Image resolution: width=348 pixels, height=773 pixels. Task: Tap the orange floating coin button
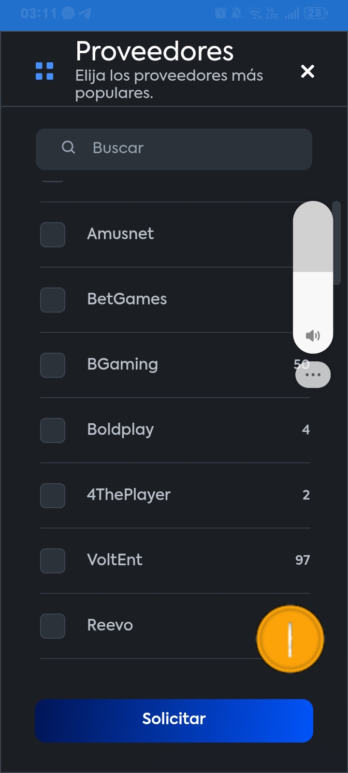pyautogui.click(x=290, y=639)
